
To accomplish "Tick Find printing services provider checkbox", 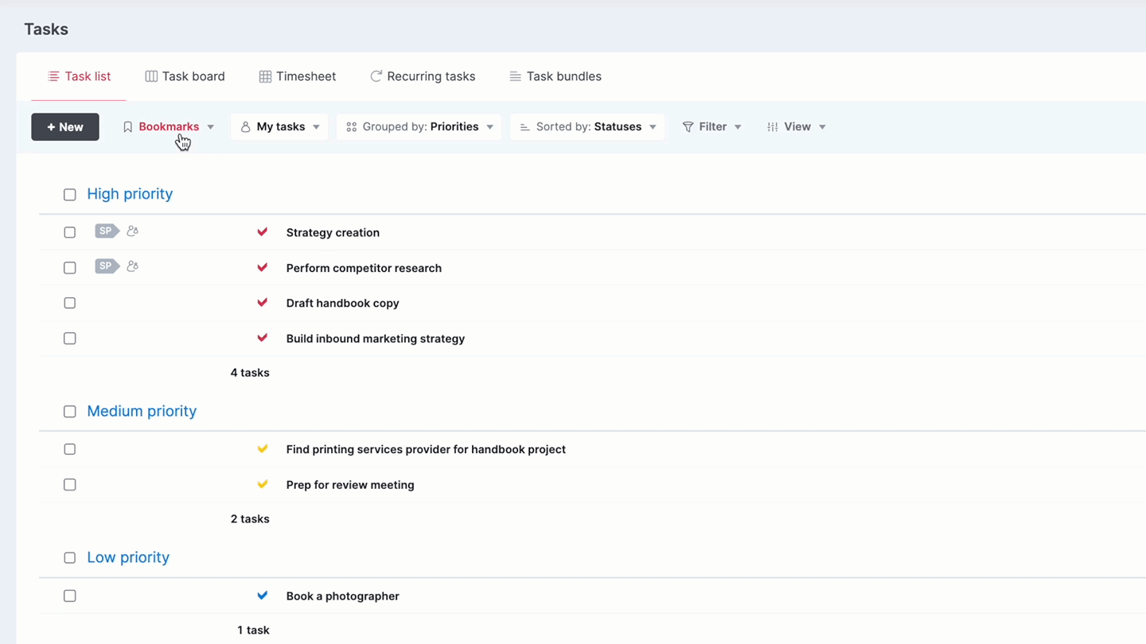I will click(x=70, y=449).
